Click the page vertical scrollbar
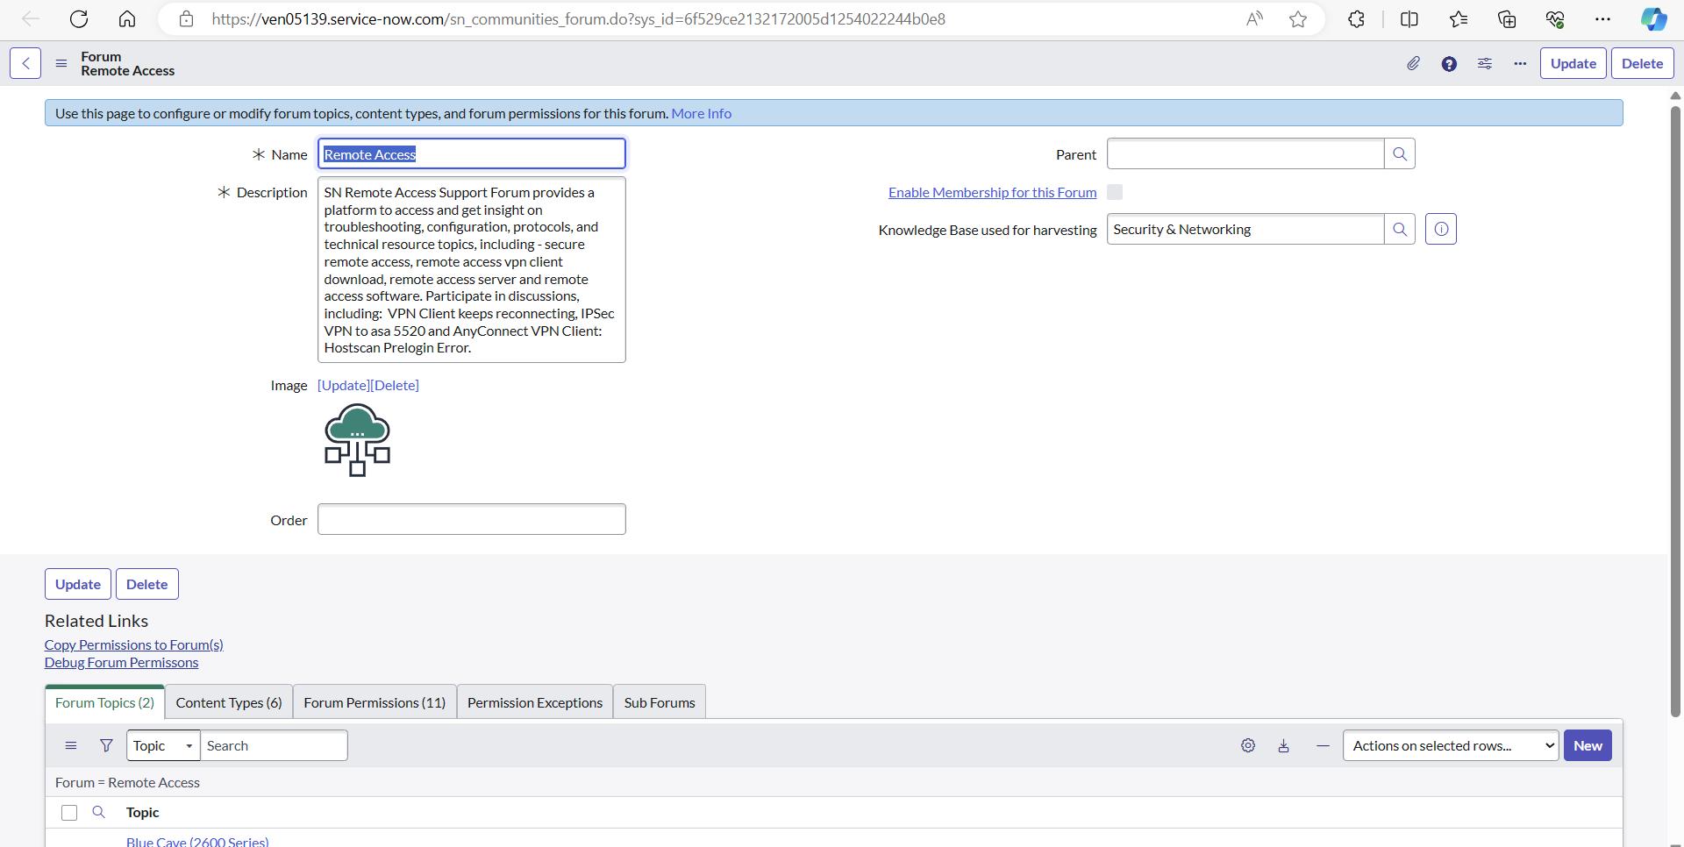 coord(1675,409)
